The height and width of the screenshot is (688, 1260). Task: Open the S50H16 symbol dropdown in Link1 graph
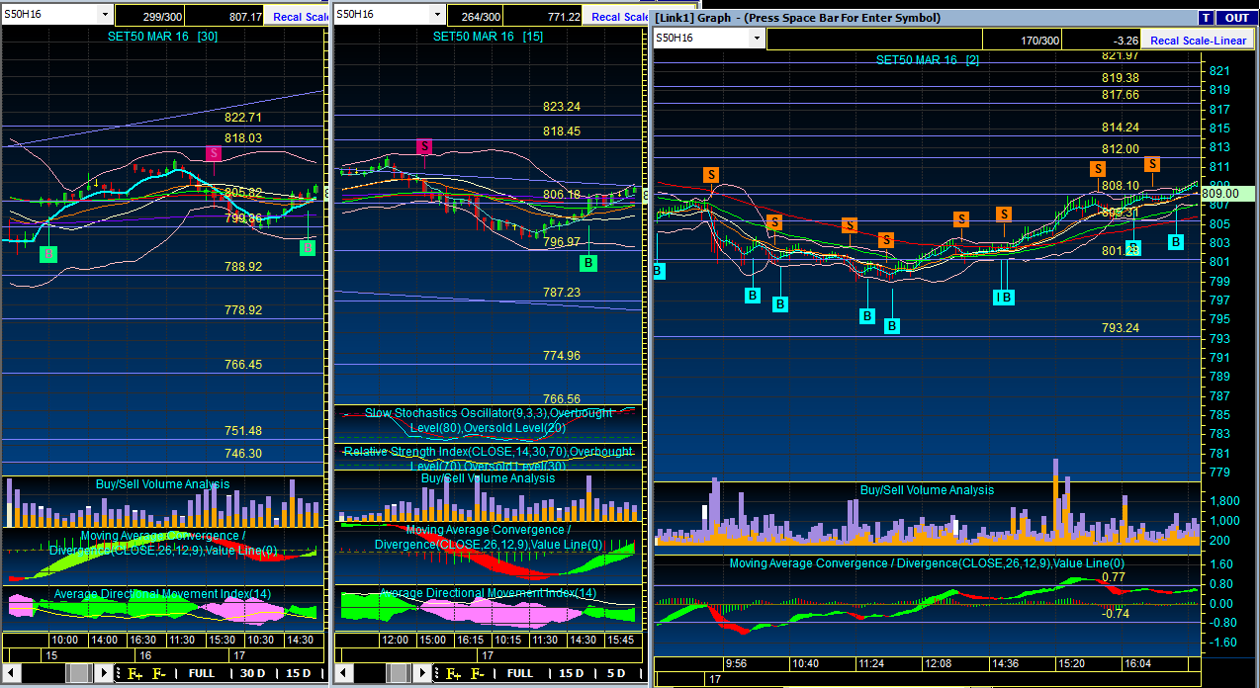point(757,39)
